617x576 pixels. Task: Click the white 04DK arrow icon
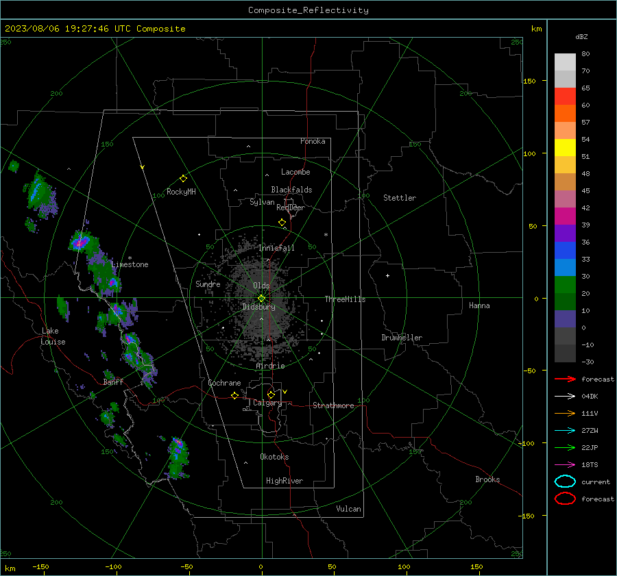point(565,397)
